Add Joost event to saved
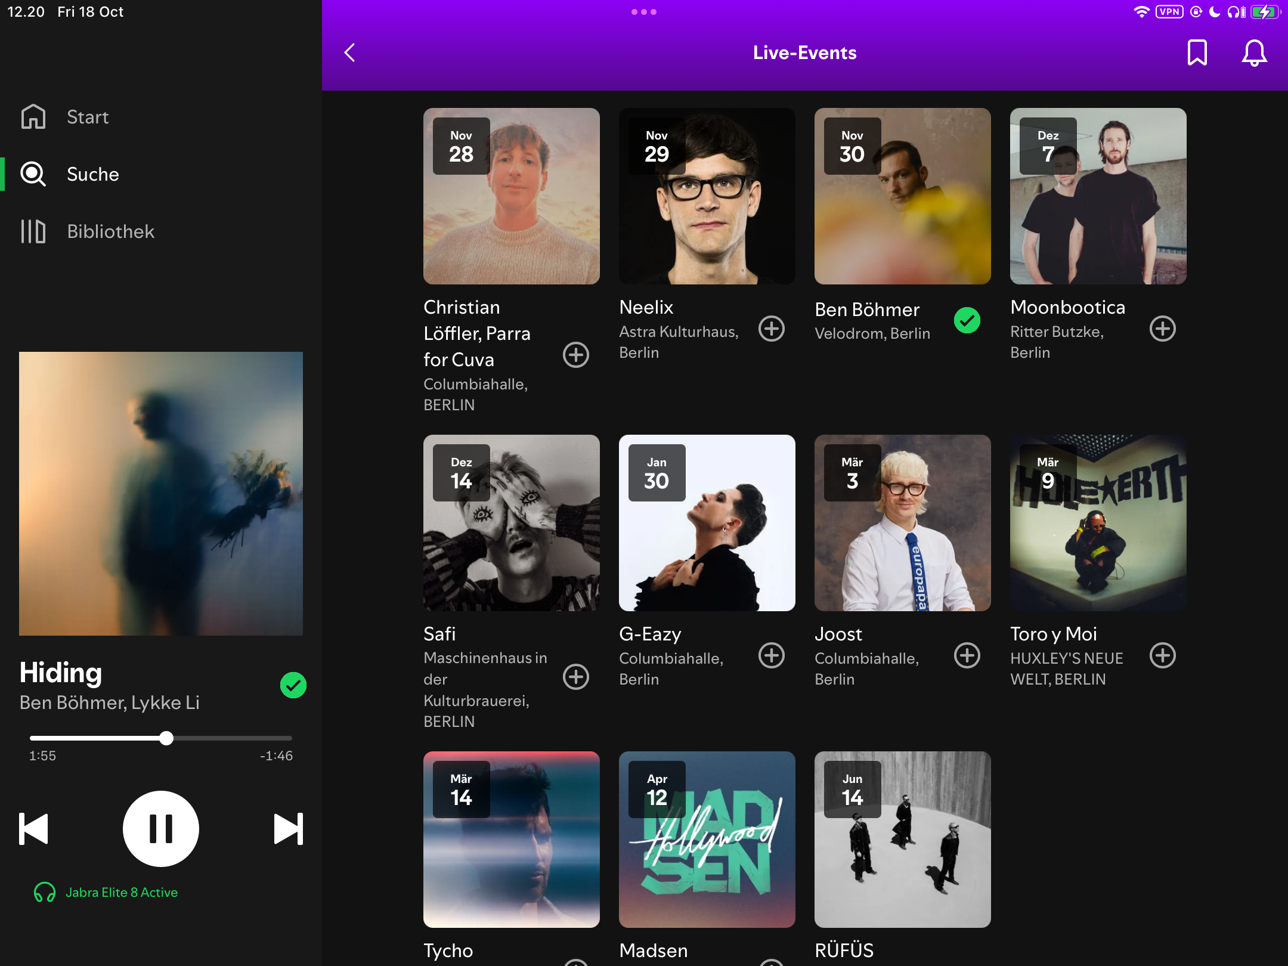Screen dimensions: 1288x966 (967, 655)
